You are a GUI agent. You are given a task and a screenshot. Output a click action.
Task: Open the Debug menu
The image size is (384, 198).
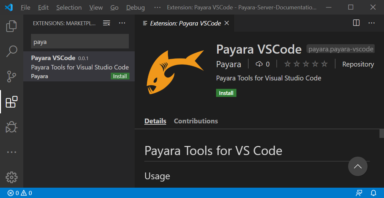(x=135, y=7)
